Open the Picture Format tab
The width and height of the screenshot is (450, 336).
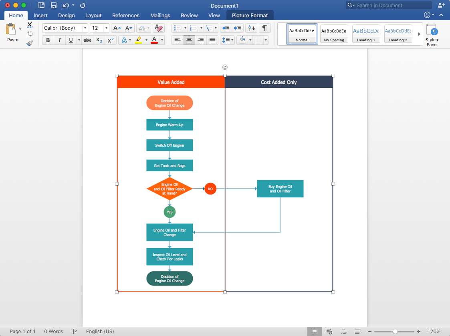click(x=250, y=15)
